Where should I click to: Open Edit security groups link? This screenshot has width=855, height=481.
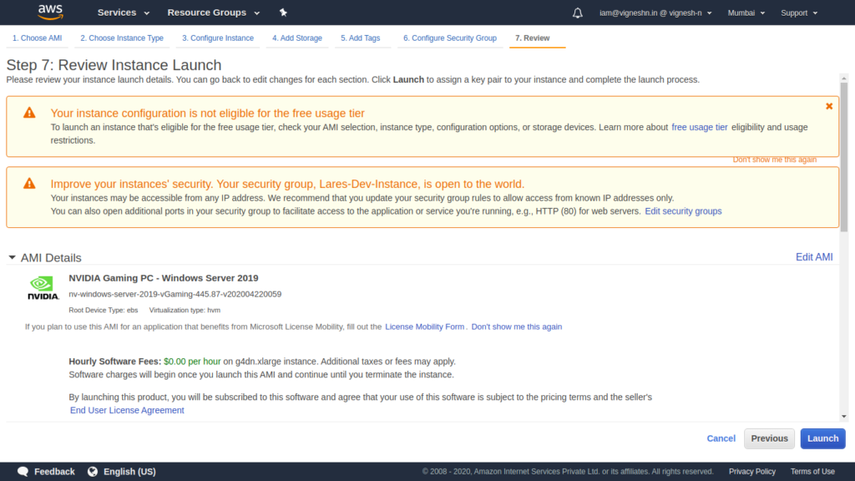pos(683,211)
